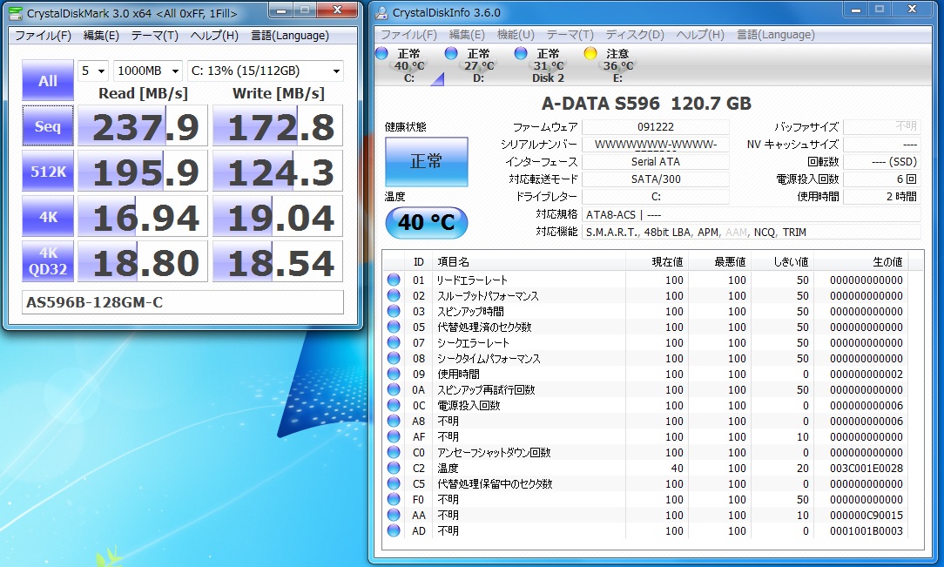
Task: Click raw value 003C001E0028 in 温度 row
Action: tap(866, 469)
